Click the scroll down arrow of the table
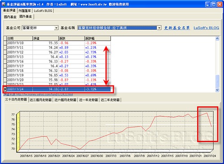This screenshot has height=164, width=224. [x=217, y=90]
